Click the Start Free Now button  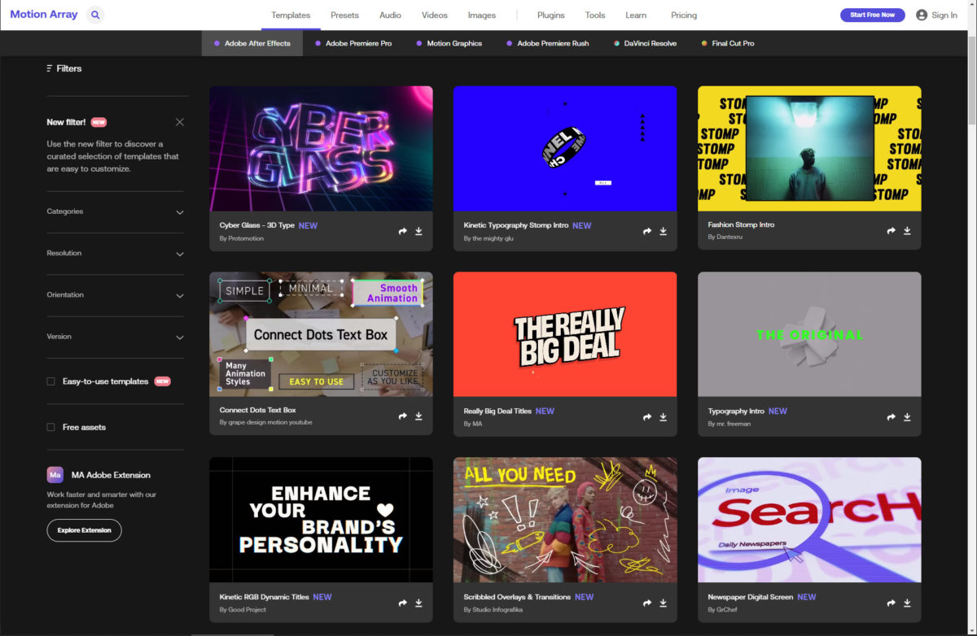pos(872,15)
